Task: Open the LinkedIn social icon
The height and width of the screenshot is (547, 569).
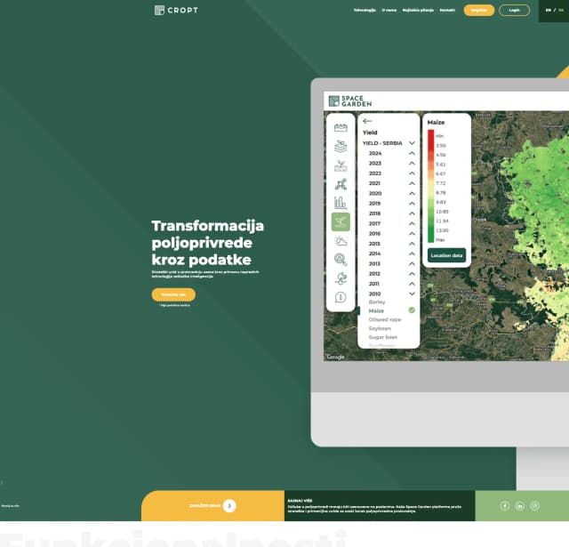Action: (x=520, y=506)
